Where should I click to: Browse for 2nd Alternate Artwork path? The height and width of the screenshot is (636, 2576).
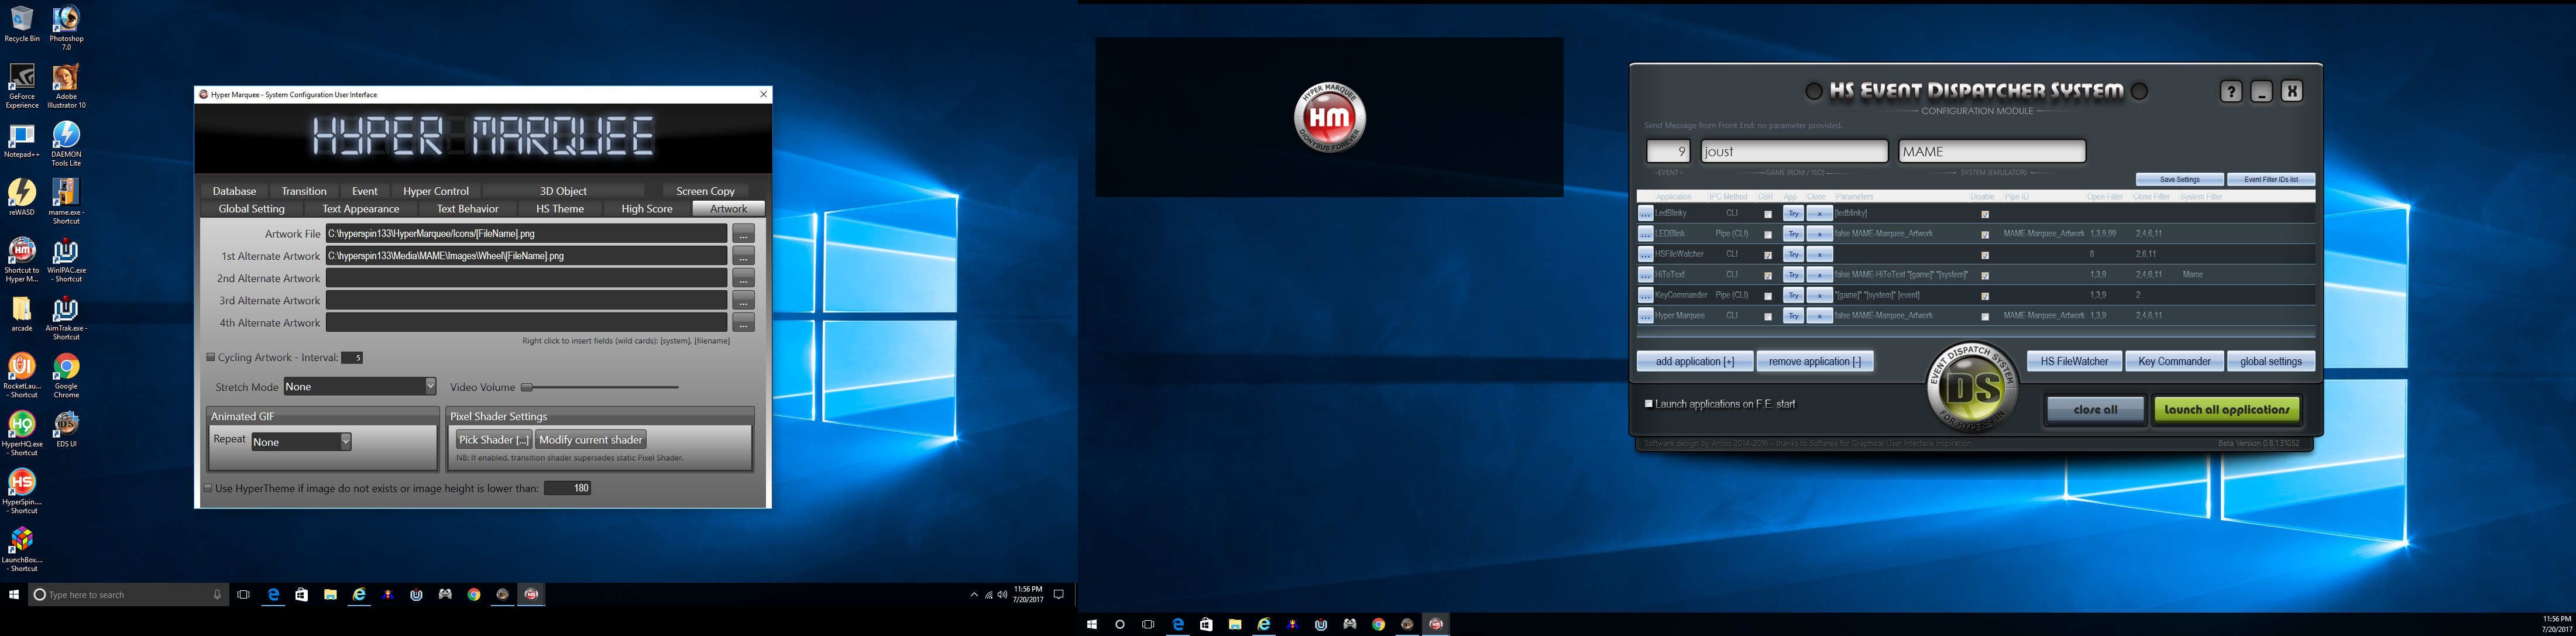click(x=743, y=278)
